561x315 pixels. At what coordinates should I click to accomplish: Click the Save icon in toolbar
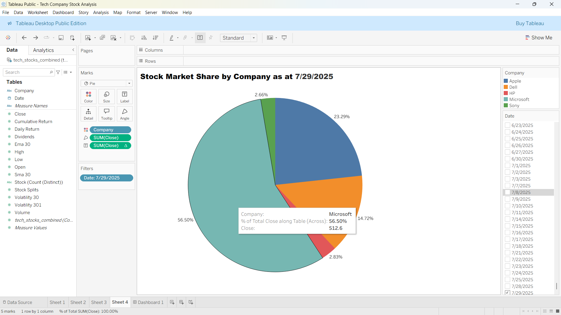tap(61, 38)
